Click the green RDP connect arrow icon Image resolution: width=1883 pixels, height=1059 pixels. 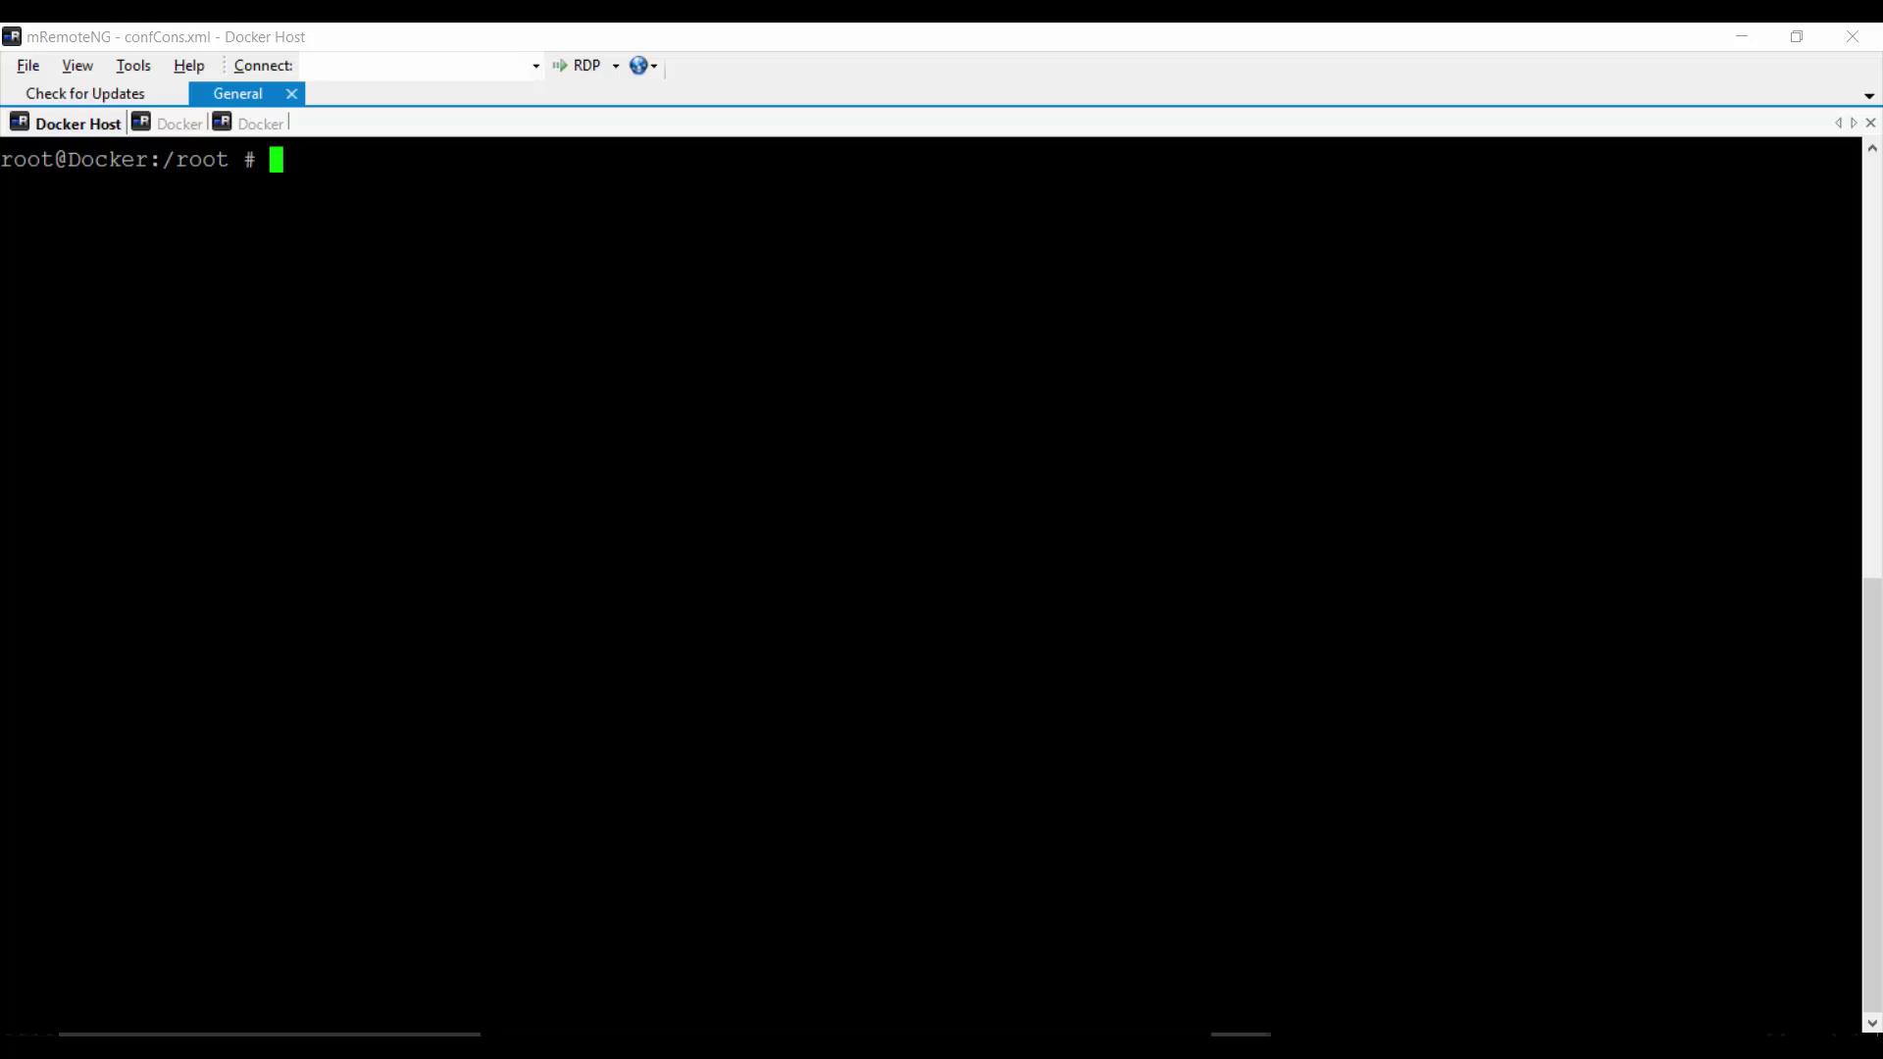pyautogui.click(x=560, y=66)
